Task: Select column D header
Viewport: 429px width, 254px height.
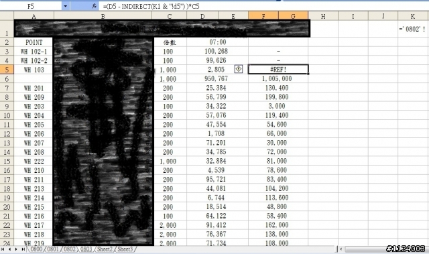Action: point(202,16)
